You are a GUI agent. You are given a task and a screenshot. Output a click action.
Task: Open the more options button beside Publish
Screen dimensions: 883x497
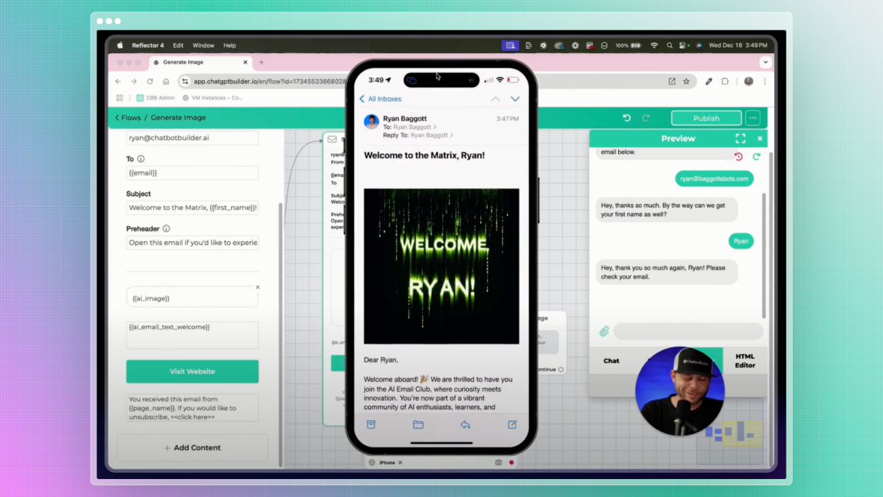click(753, 118)
